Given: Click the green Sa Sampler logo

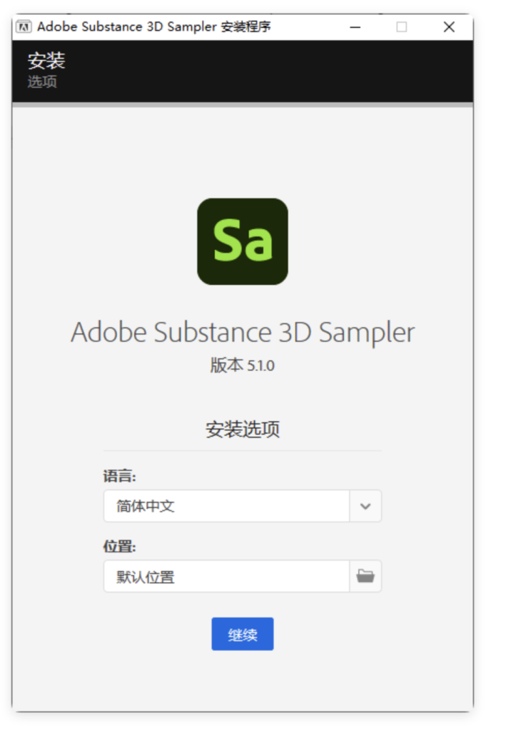Looking at the screenshot, I should (x=243, y=241).
